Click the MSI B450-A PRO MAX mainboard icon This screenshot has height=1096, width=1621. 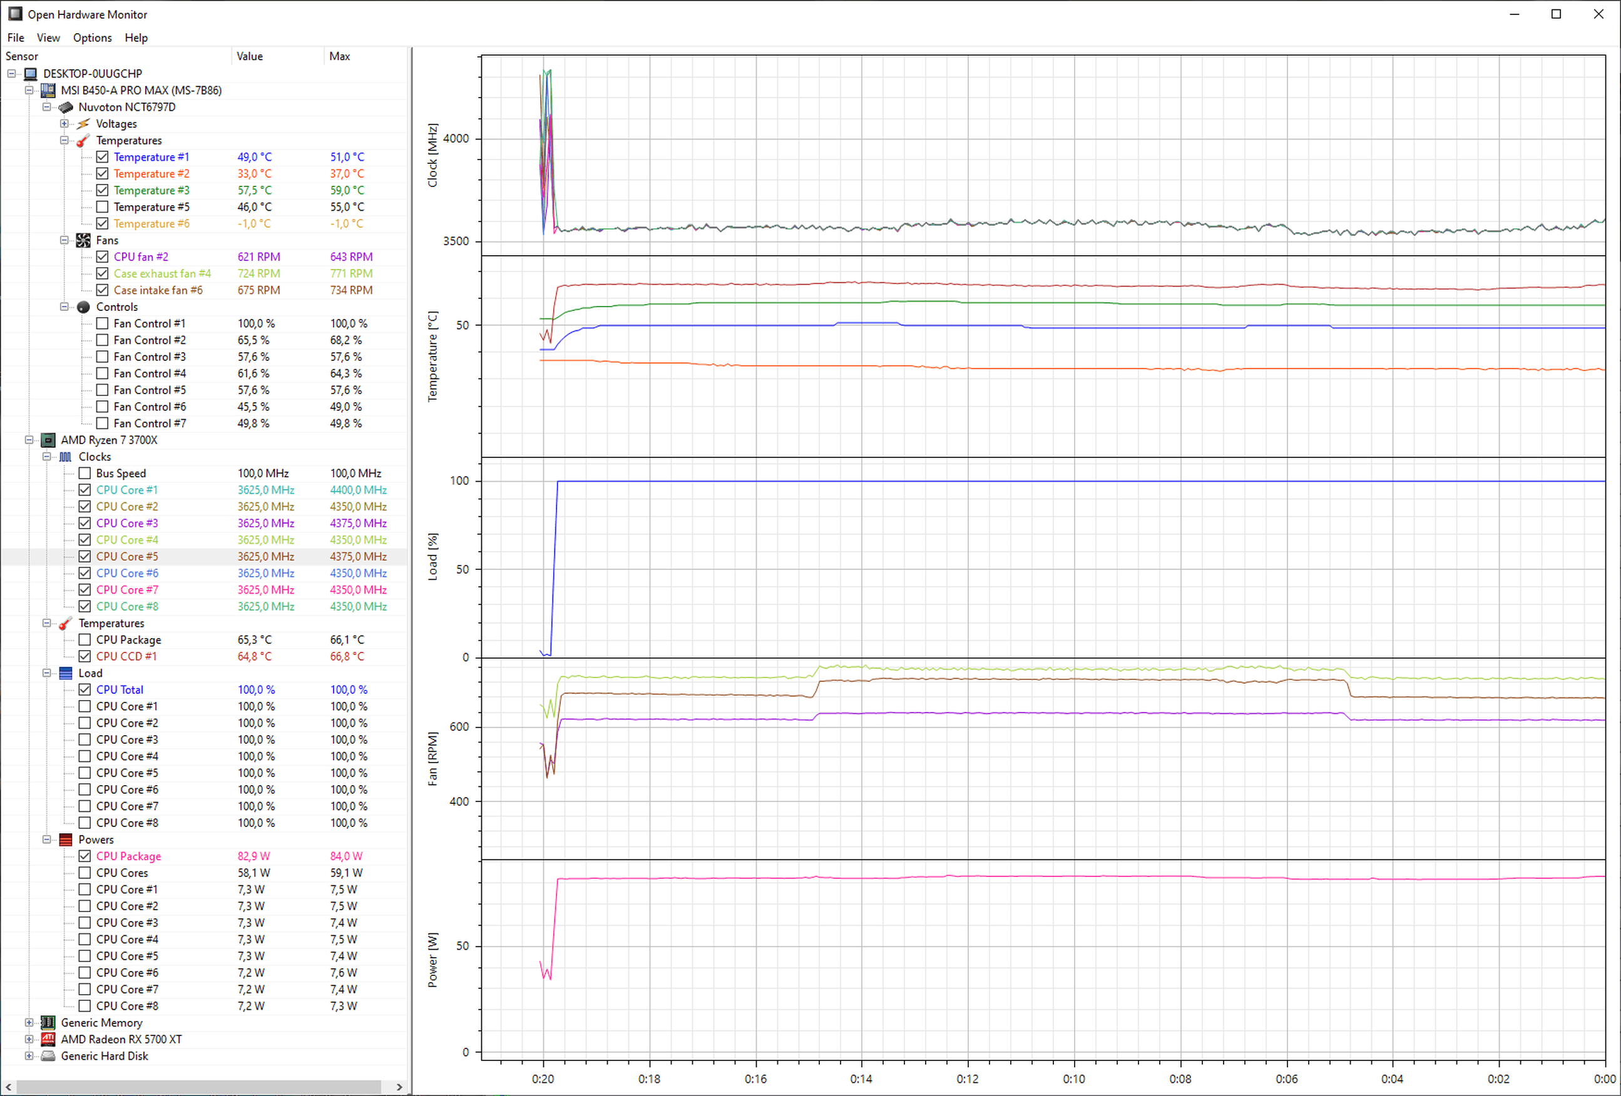[48, 91]
